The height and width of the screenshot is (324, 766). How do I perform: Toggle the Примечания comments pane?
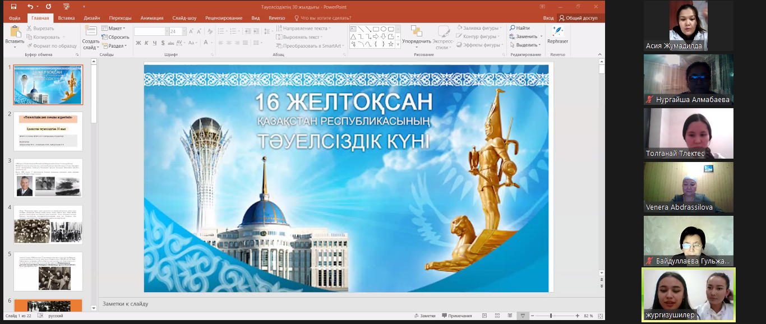[456, 316]
